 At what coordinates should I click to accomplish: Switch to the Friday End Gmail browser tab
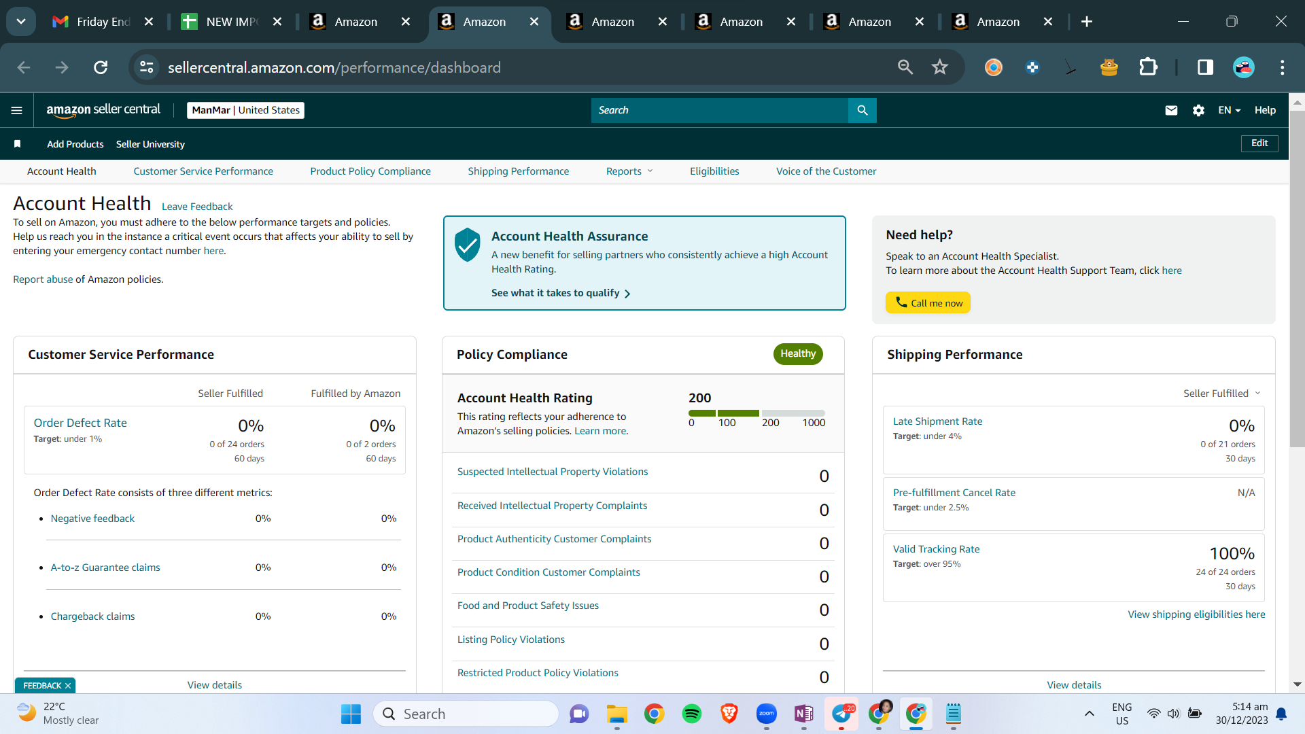(x=102, y=22)
